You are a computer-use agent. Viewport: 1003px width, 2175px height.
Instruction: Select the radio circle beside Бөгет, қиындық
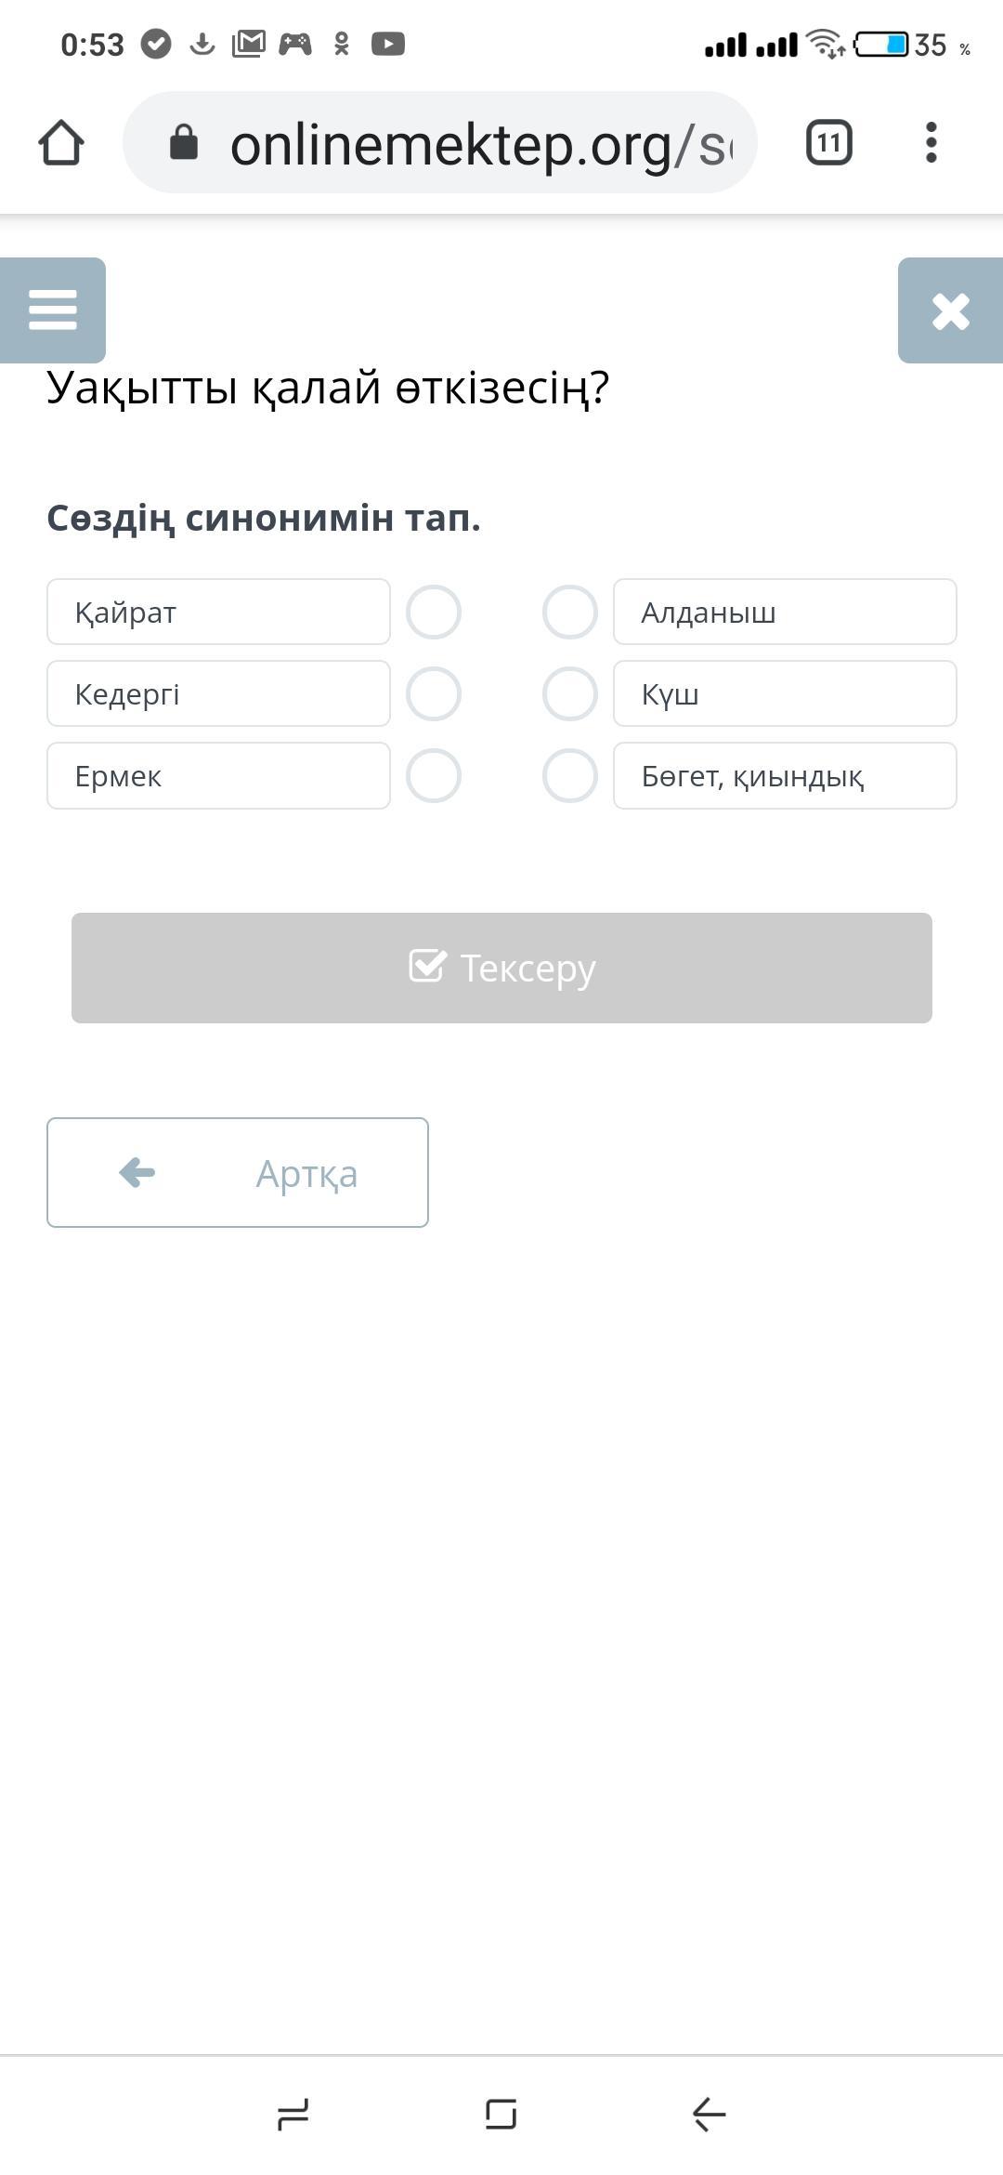click(x=569, y=776)
